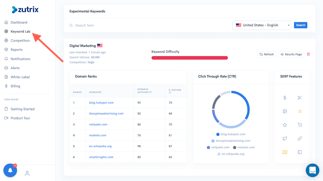Click the Keyword Lab target icon
Screen dimensions: 323x181
point(6,31)
